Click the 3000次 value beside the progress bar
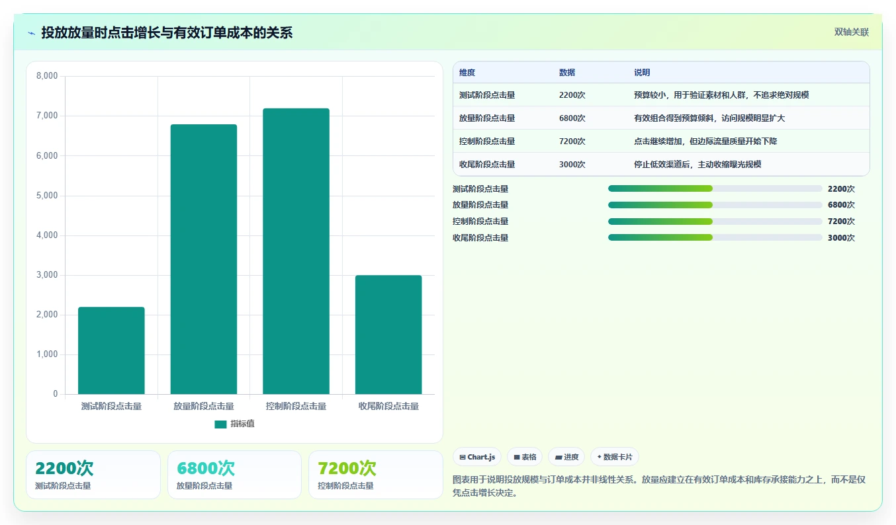The height and width of the screenshot is (525, 896). (x=841, y=238)
